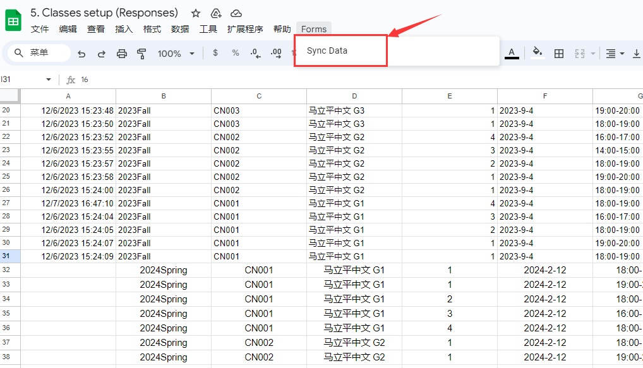
Task: Open the Forms menu
Action: (x=314, y=29)
